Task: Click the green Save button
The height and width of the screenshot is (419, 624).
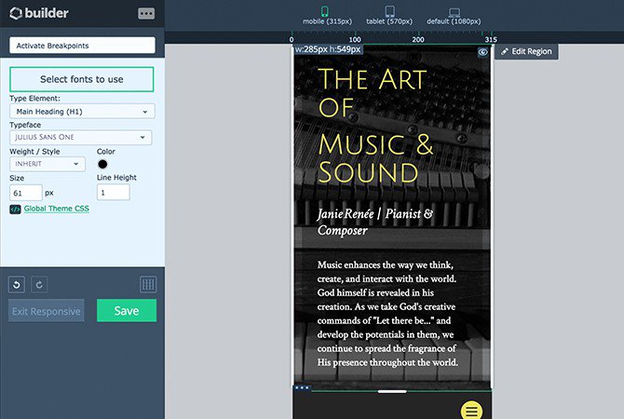Action: tap(127, 311)
